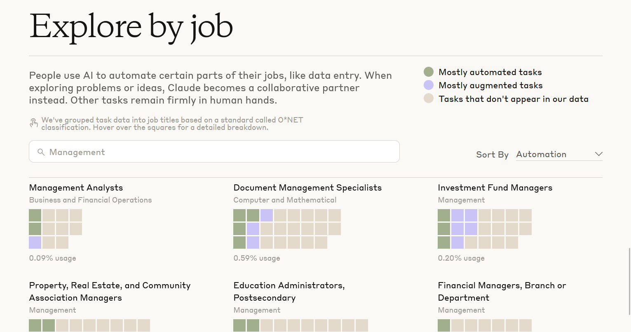
Task: Select Investment Fund Managers heading
Action: point(495,188)
